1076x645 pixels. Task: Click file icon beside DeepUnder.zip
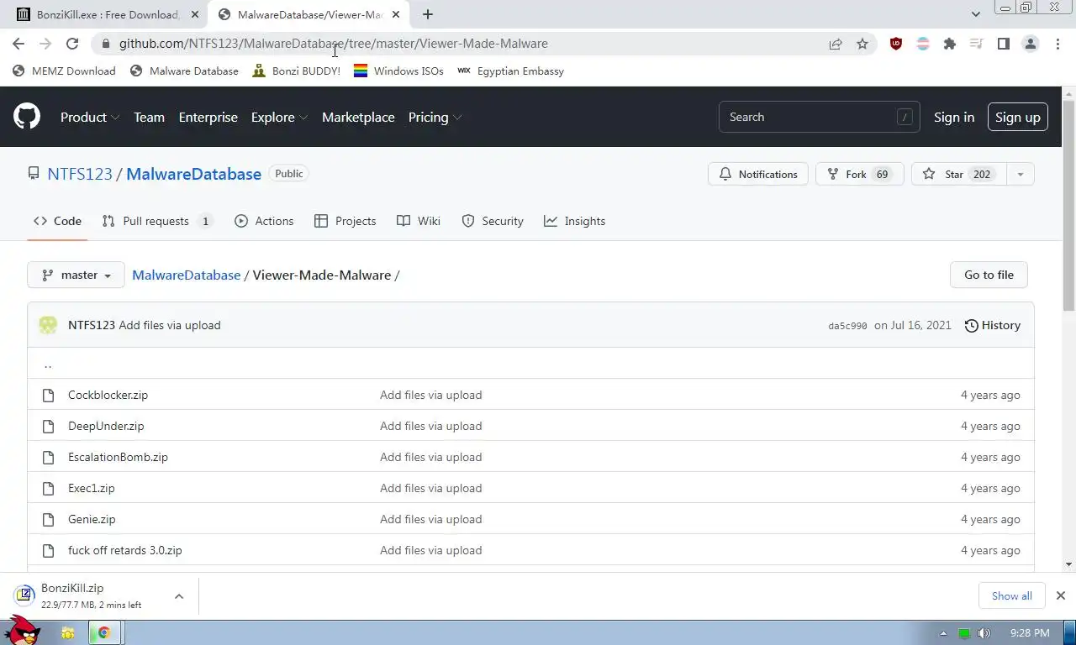pyautogui.click(x=48, y=426)
